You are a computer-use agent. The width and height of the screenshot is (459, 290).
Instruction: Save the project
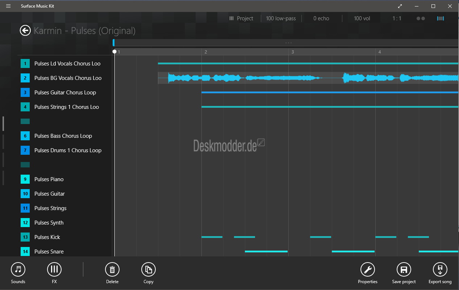pyautogui.click(x=404, y=273)
